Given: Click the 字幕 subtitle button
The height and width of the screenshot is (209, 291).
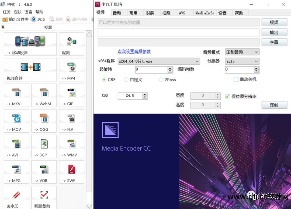Looking at the screenshot, I should (x=274, y=42).
